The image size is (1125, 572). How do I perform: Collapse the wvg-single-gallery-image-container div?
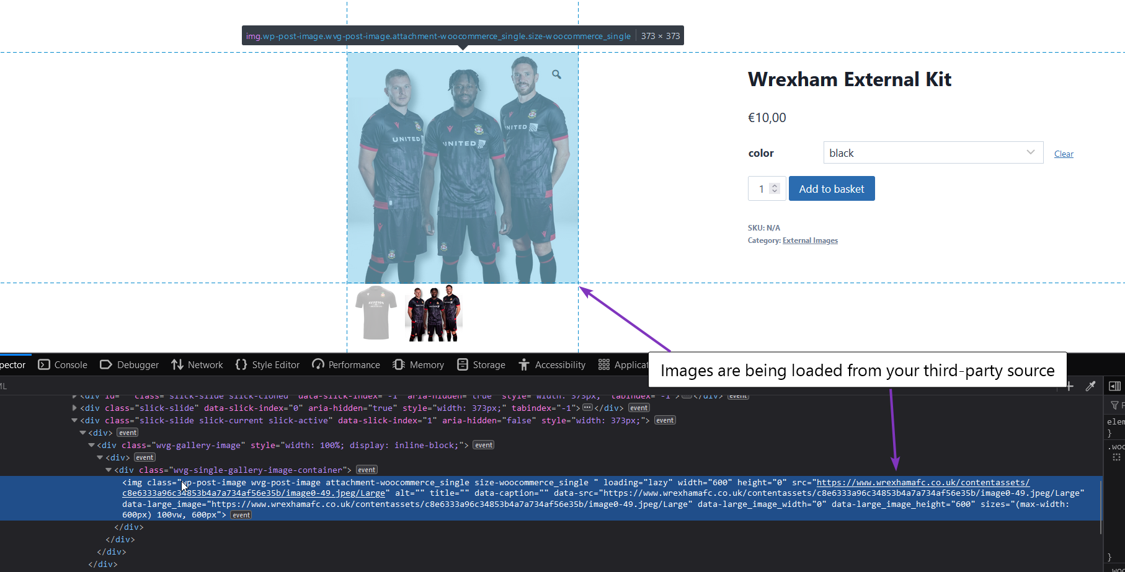109,470
